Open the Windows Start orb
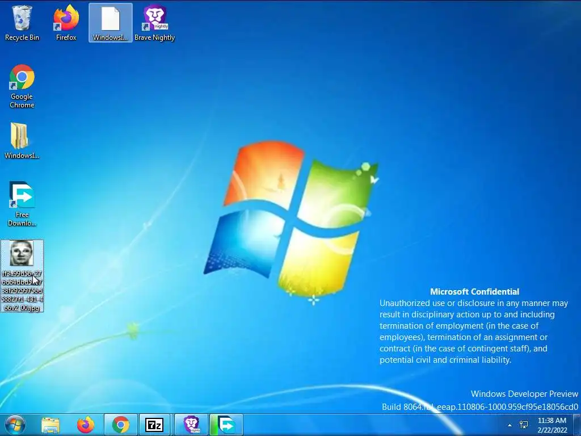The width and height of the screenshot is (581, 436). click(x=15, y=425)
